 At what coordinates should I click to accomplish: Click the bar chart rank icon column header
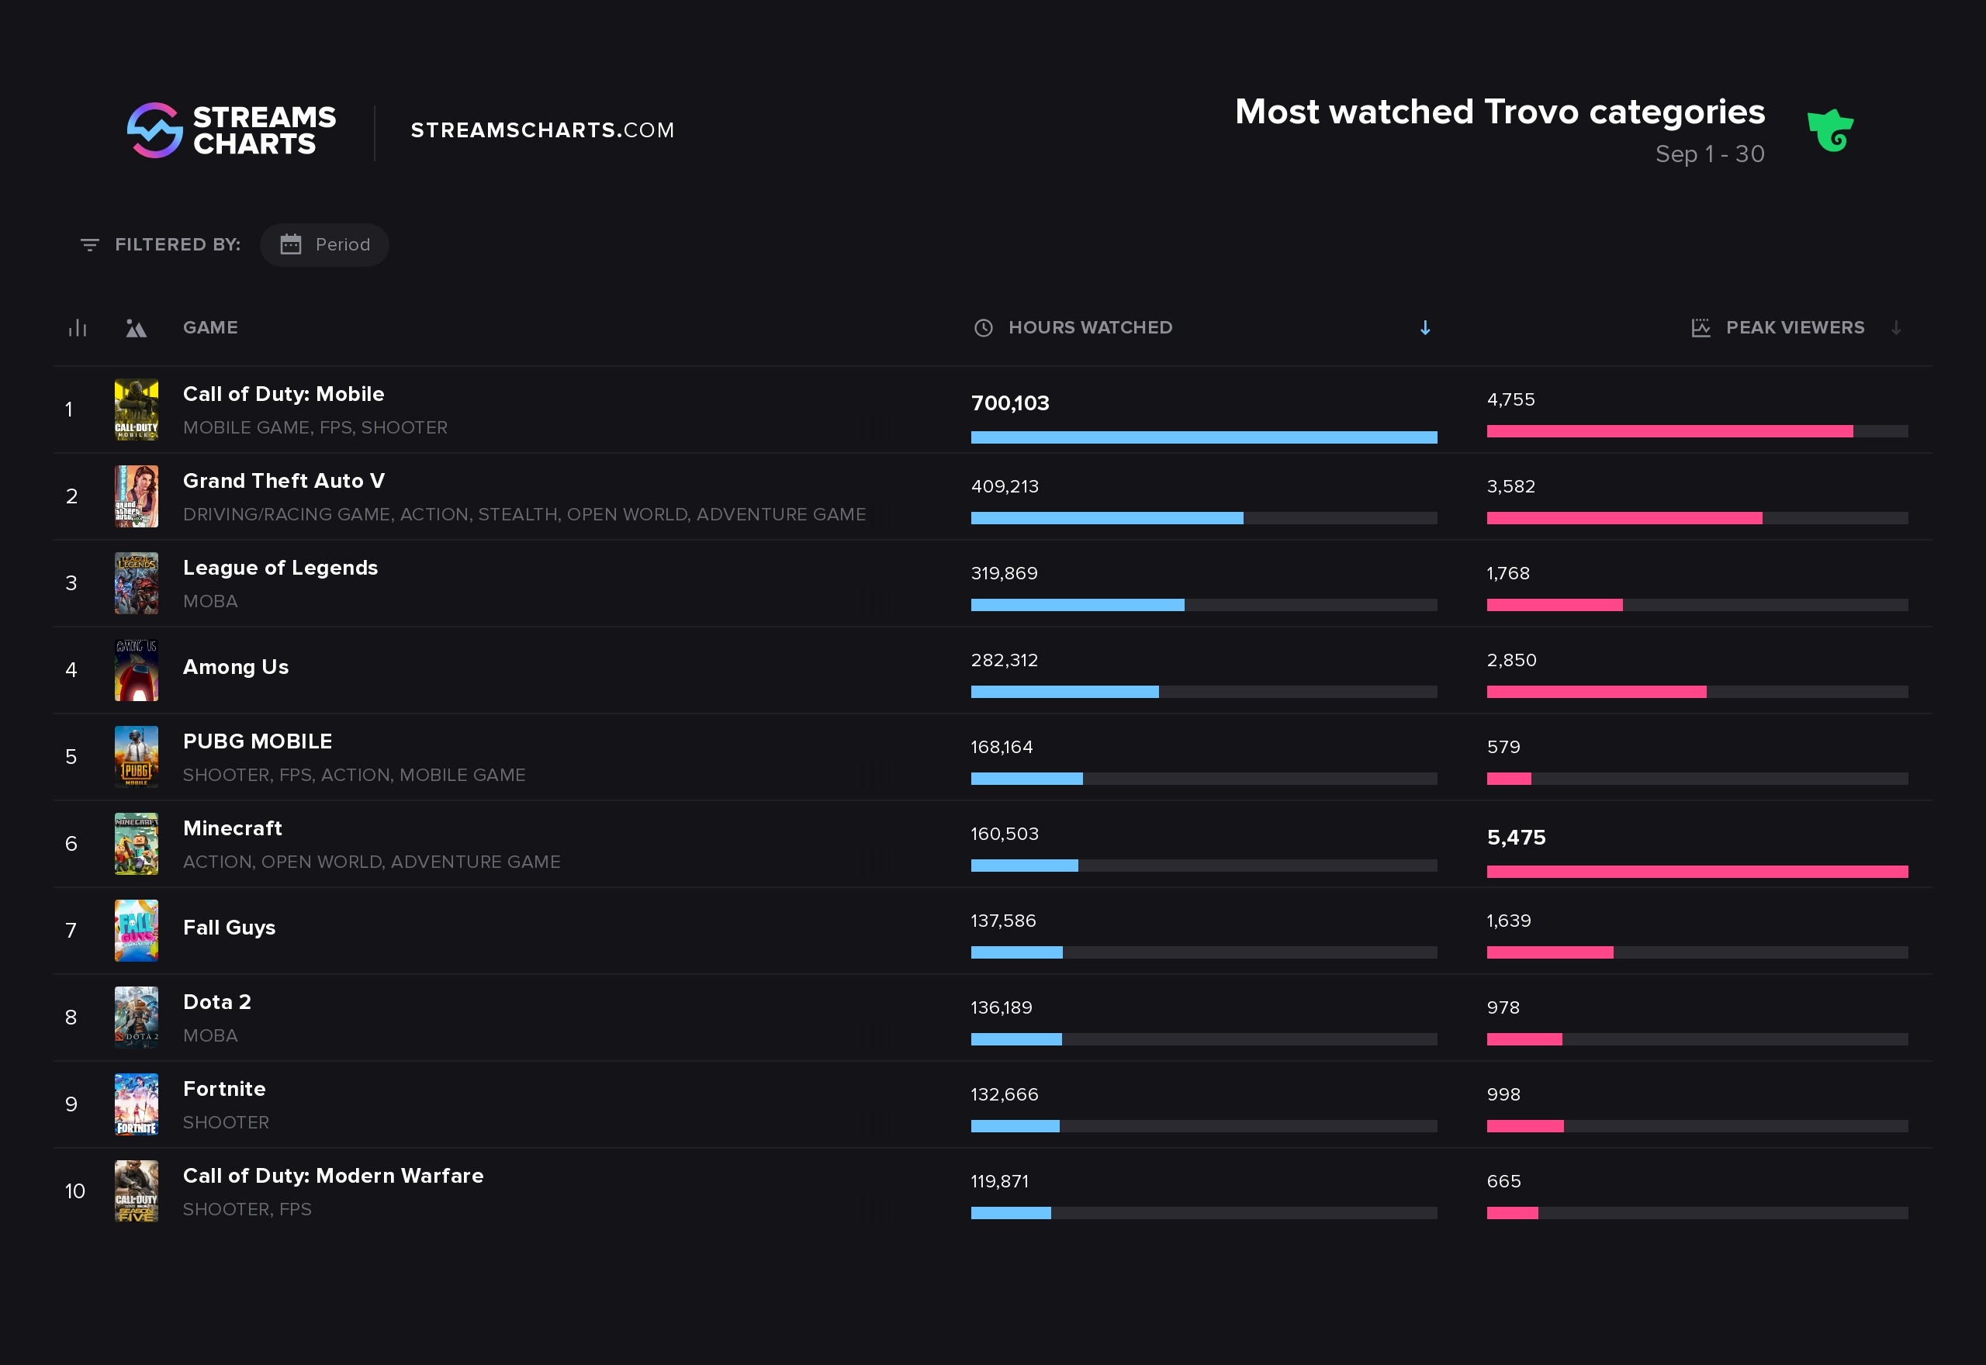(77, 327)
